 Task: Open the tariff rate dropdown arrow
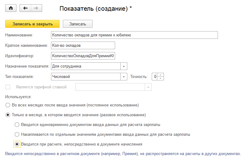[x=148, y=87]
